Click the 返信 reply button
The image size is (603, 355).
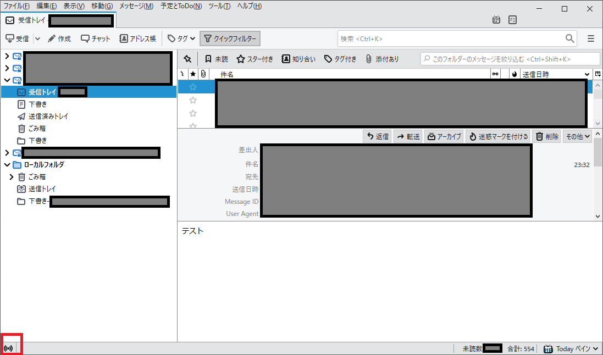click(x=378, y=136)
